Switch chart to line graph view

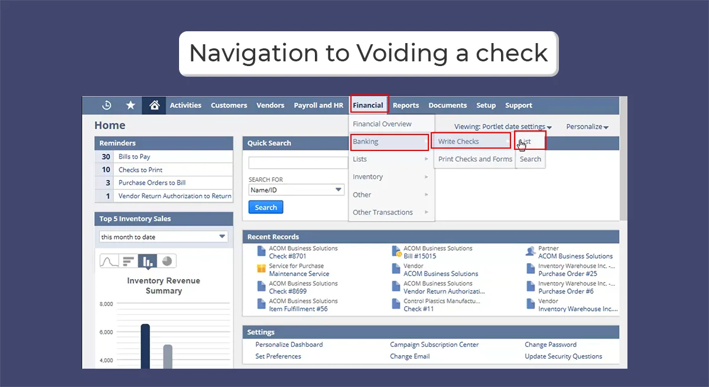[x=109, y=261]
